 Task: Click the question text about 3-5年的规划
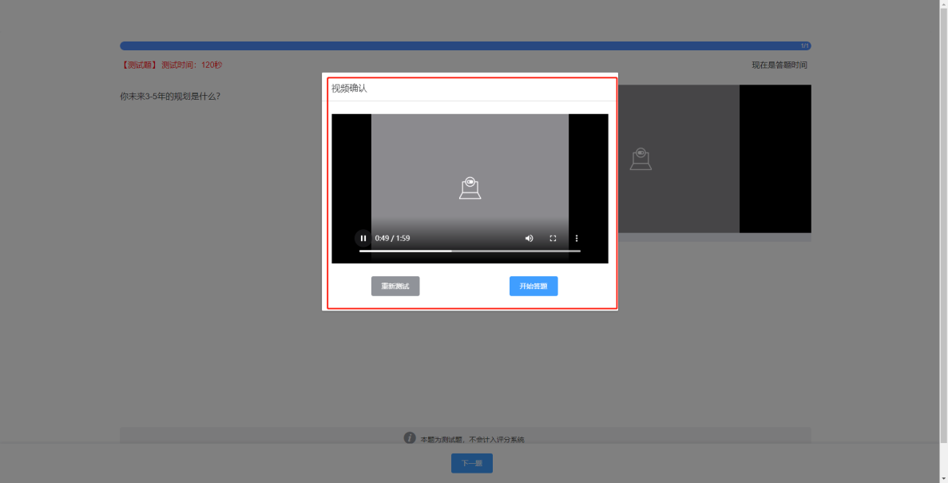coord(170,97)
